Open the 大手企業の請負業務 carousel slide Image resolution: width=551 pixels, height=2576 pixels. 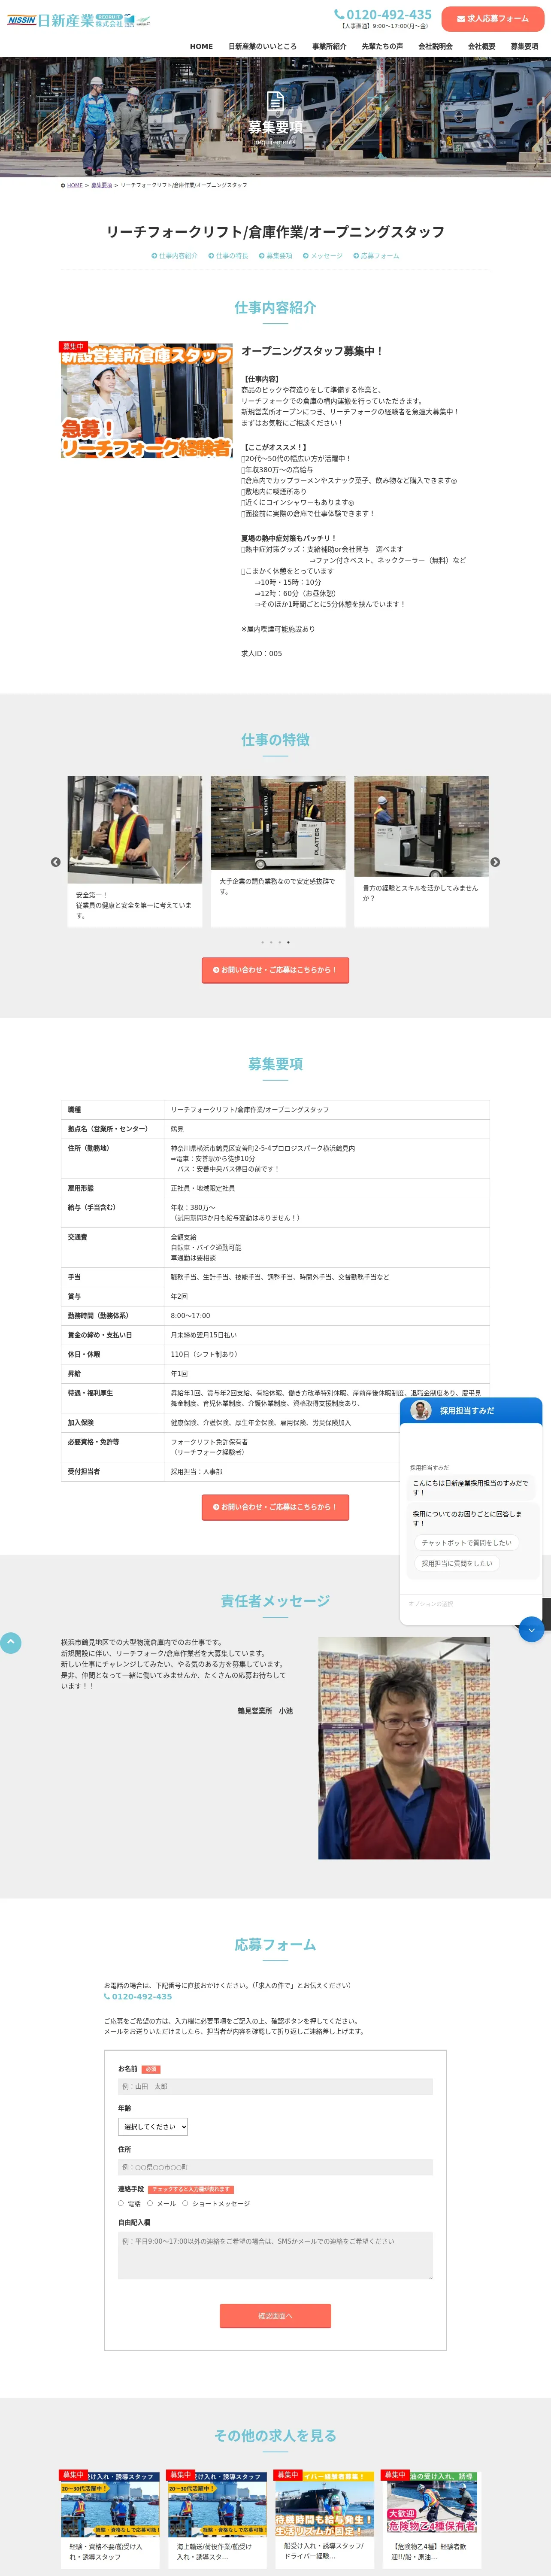(278, 851)
